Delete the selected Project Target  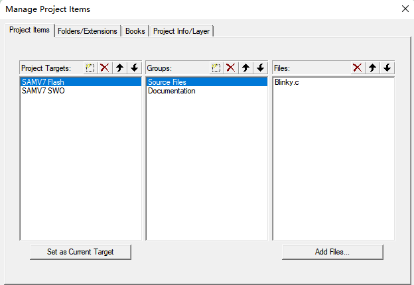(104, 68)
